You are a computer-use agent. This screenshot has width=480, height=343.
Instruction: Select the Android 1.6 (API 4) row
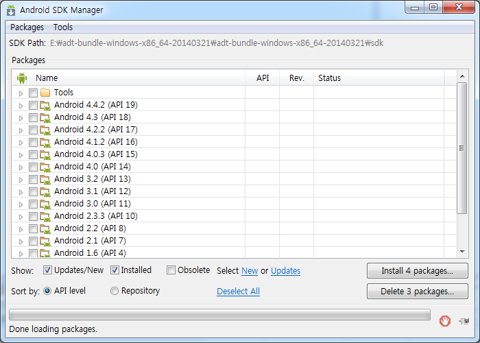235,252
